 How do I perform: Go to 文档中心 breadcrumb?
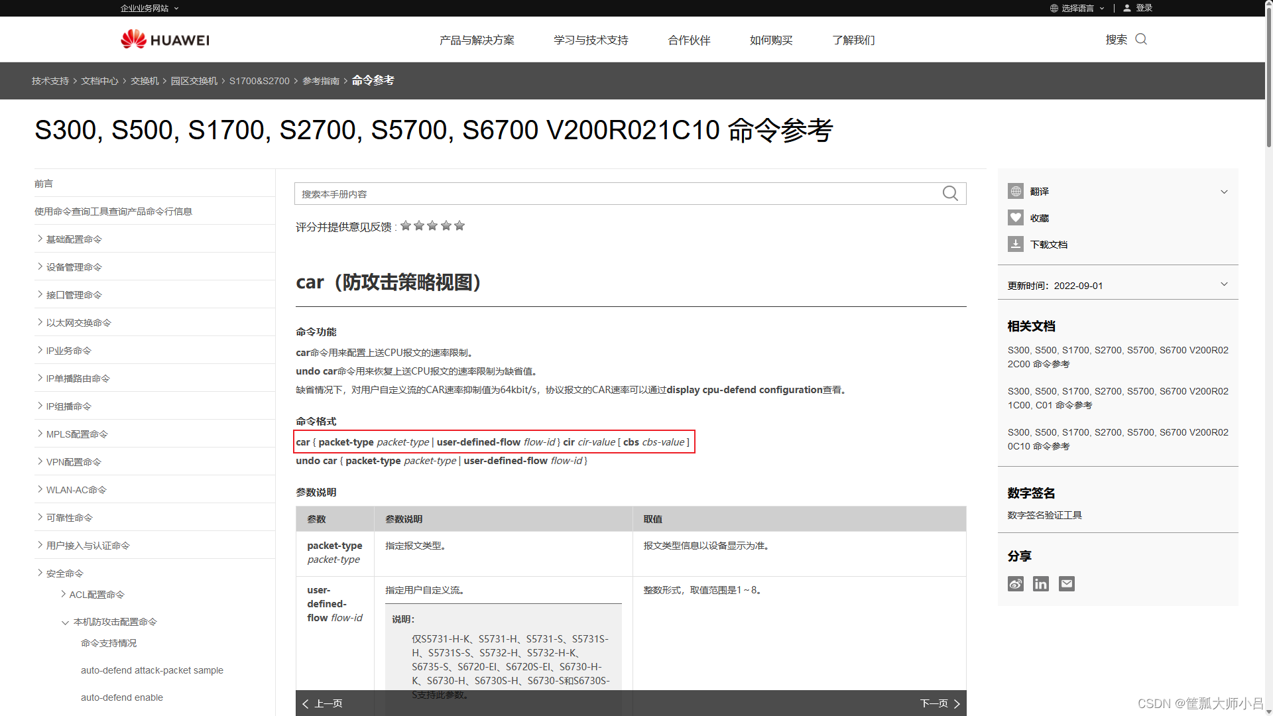(99, 80)
